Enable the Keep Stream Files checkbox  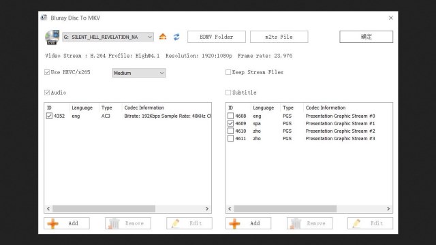[228, 72]
